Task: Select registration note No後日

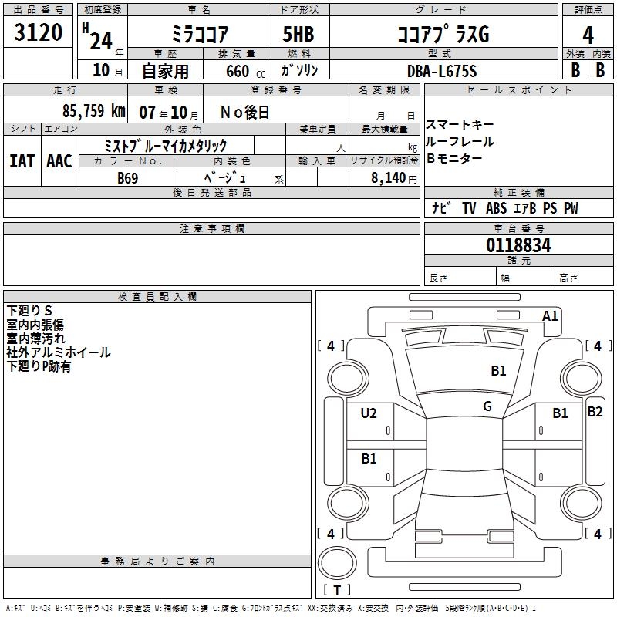Action: [x=244, y=113]
